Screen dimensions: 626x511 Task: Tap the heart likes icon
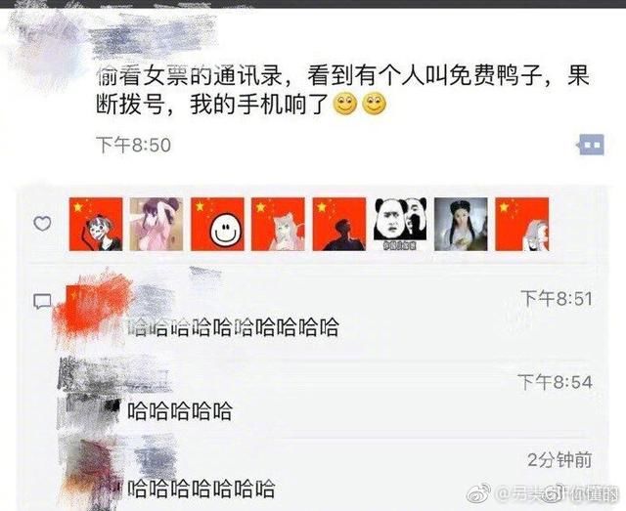42,224
